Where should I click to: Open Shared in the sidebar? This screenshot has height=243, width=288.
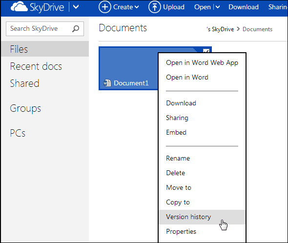(24, 83)
